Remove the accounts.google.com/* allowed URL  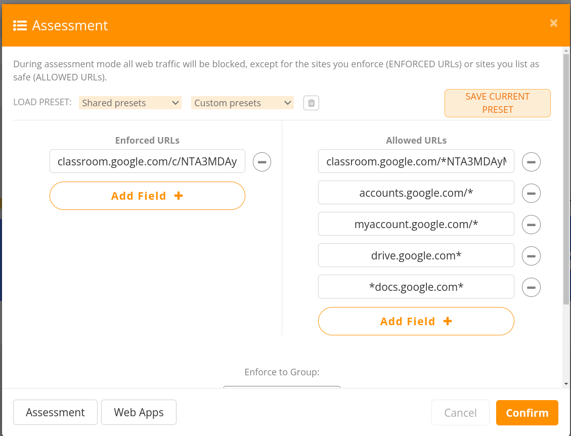[x=531, y=193]
